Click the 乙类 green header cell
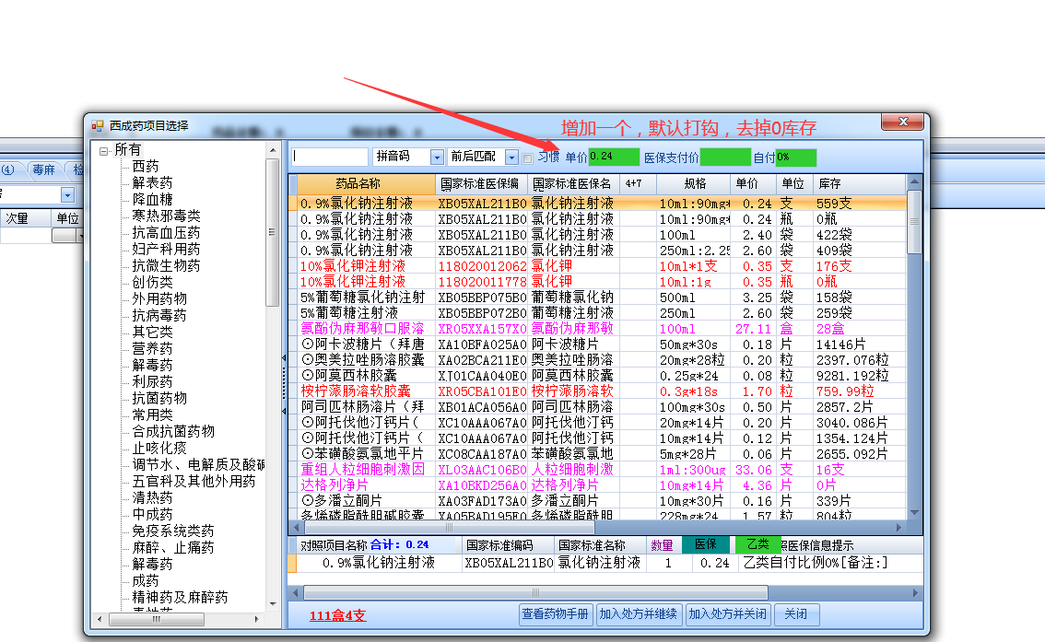The width and height of the screenshot is (1045, 642). [x=757, y=544]
